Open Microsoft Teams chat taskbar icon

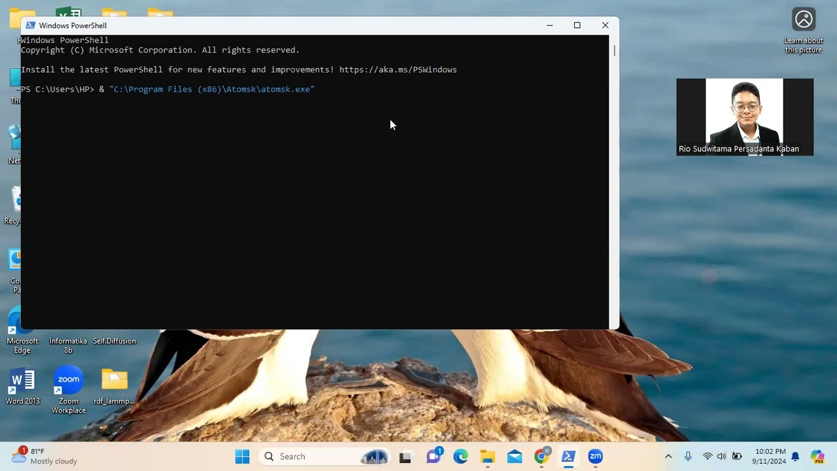pos(433,457)
